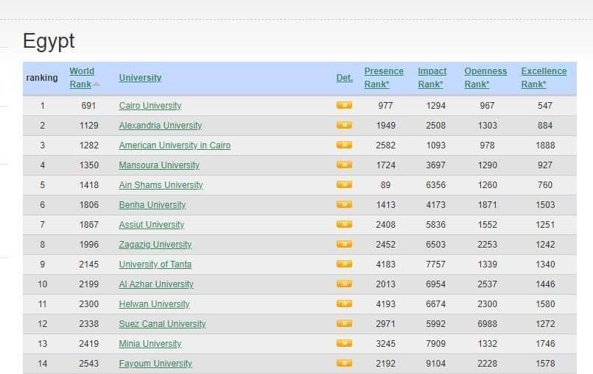
Task: Sort table by World Rank header
Action: tap(82, 78)
